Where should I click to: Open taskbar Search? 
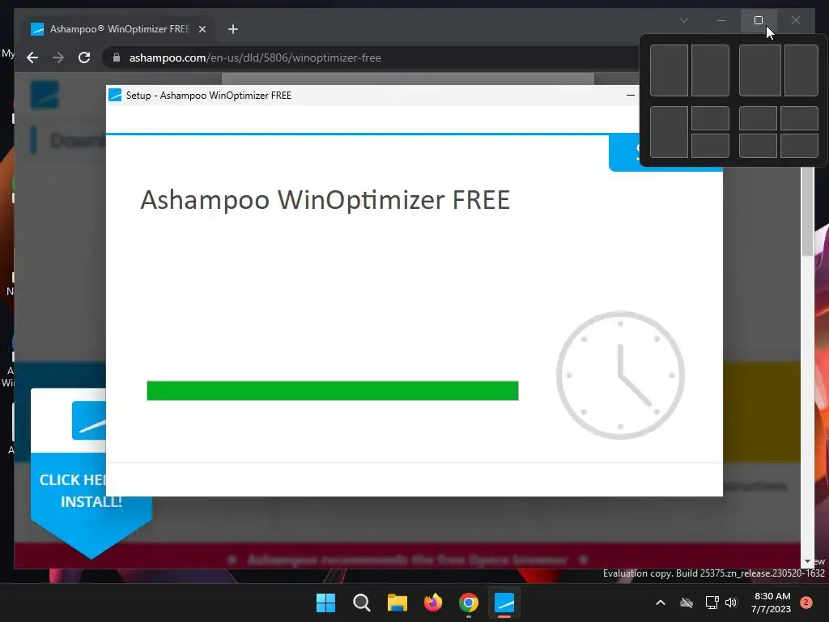coord(362,603)
